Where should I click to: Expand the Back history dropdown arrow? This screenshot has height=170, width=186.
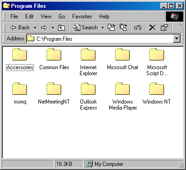[35, 27]
